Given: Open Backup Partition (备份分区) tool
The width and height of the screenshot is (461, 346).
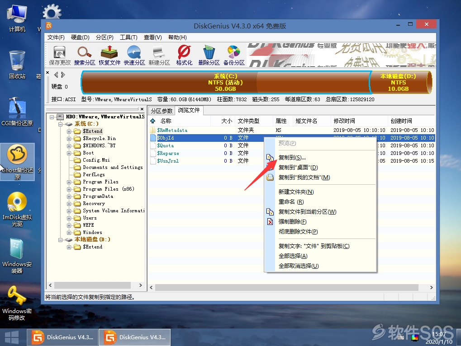Looking at the screenshot, I should click(234, 55).
